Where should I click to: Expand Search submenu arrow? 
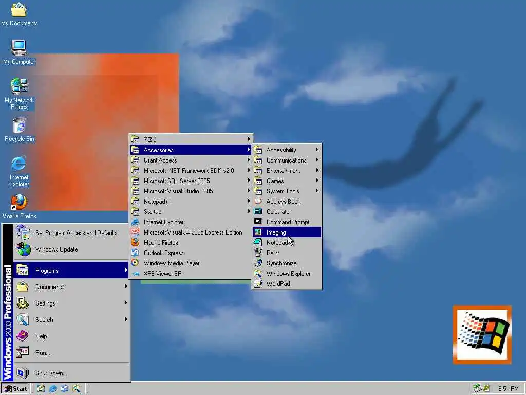[126, 319]
